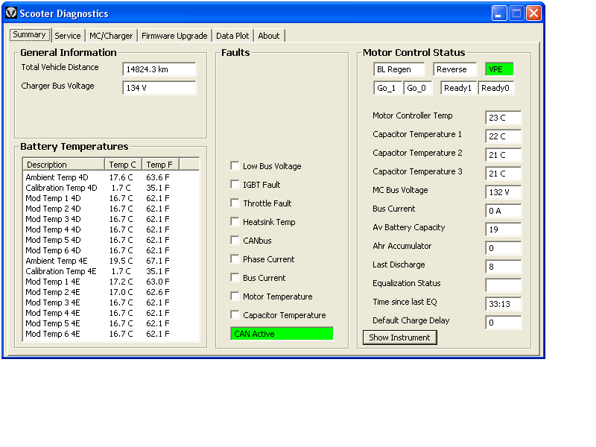This screenshot has height=447, width=596.
Task: Check the CANbus fault box
Action: (235, 240)
